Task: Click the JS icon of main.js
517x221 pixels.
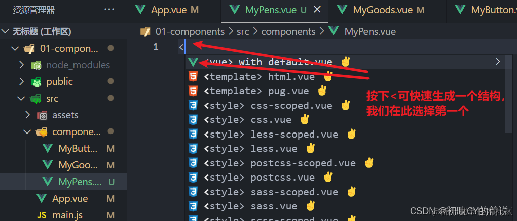Action: coord(42,215)
